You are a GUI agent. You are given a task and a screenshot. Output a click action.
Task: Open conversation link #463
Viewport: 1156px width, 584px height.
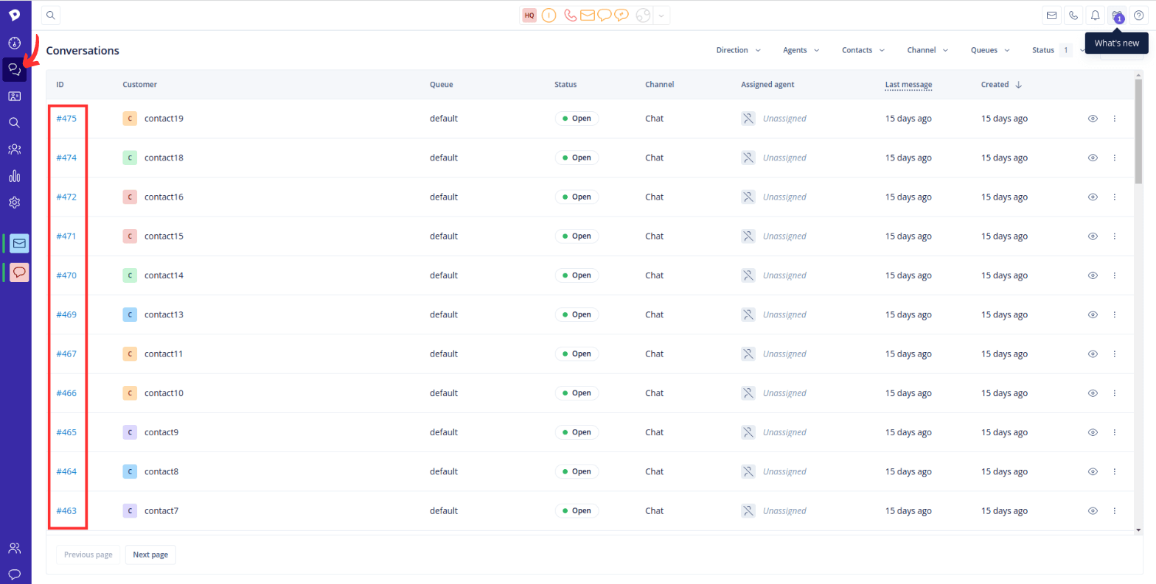coord(66,510)
